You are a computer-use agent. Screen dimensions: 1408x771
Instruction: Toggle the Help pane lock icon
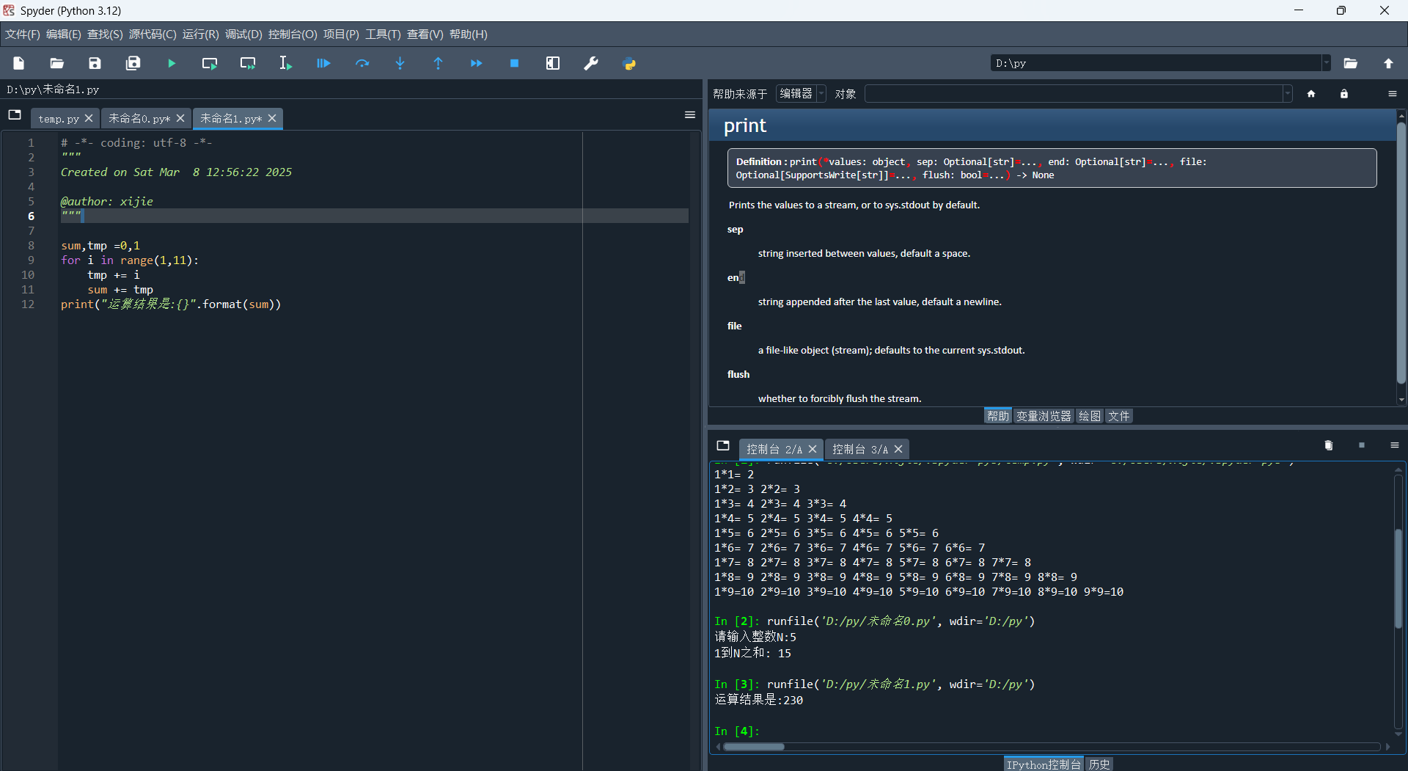(1343, 94)
